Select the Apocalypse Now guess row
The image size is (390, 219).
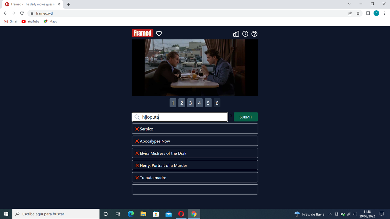pos(195,141)
